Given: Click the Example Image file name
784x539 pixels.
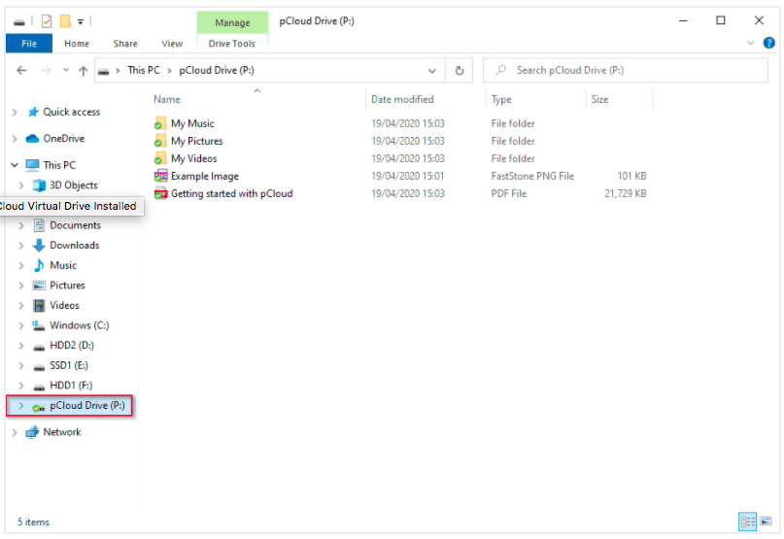Looking at the screenshot, I should click(x=205, y=176).
